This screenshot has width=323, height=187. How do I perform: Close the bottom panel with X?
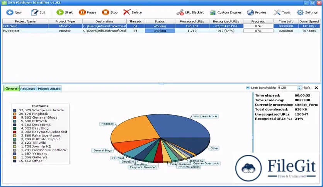[x=316, y=88]
